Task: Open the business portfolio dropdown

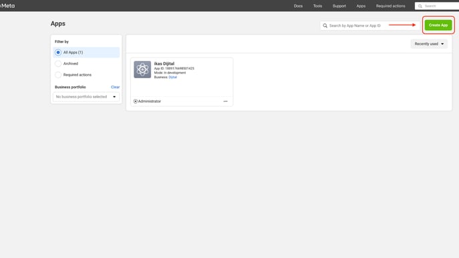Action: [86, 97]
